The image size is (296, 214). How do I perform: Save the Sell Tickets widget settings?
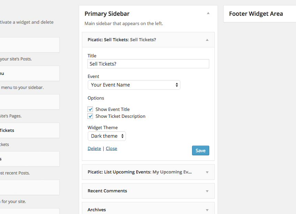point(200,150)
